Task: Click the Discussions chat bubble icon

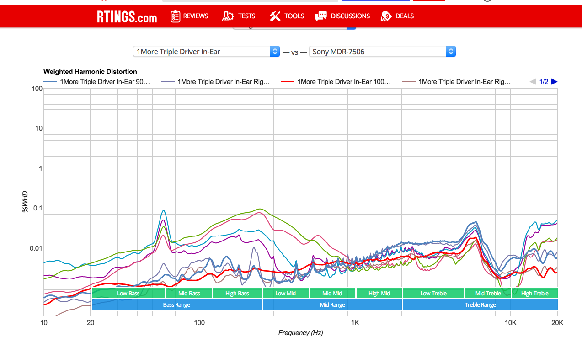Action: pyautogui.click(x=321, y=16)
